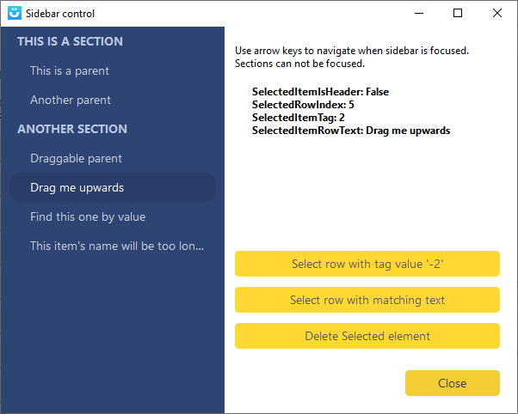518x414 pixels.
Task: Select the truncated 'This item's name will be too lon...' row
Action: [116, 246]
